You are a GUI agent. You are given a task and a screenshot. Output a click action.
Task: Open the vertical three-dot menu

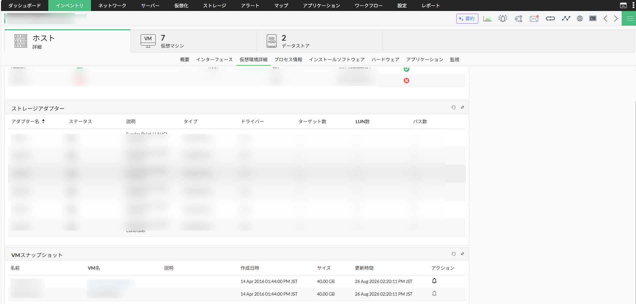coord(633,5)
